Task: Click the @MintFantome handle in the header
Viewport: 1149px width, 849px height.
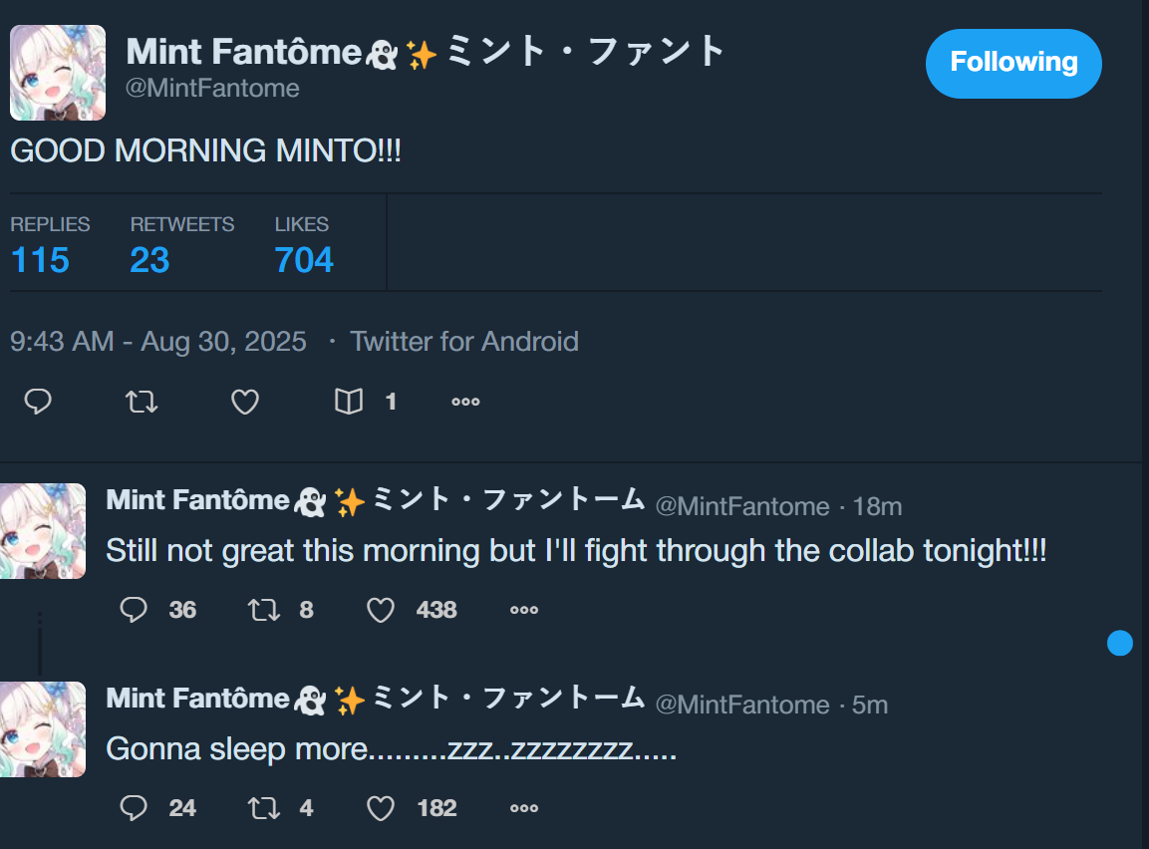Action: 212,88
